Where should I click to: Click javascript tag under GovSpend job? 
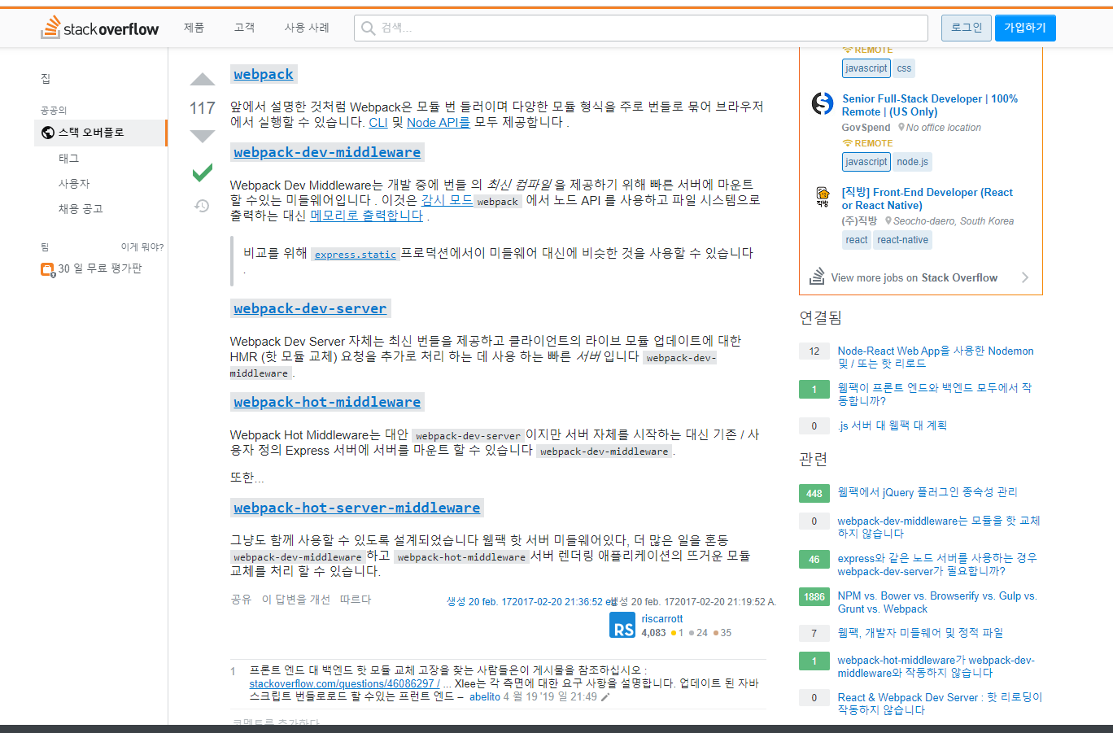866,162
